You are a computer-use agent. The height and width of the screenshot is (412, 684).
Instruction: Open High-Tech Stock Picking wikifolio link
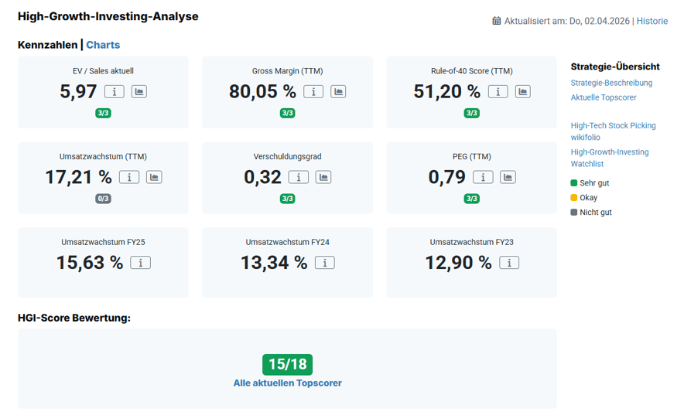coord(613,131)
